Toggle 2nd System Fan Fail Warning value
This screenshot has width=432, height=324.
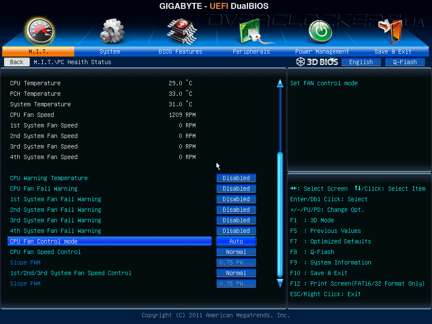pyautogui.click(x=236, y=210)
